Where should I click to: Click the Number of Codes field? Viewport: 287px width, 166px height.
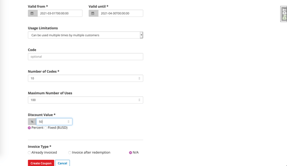pos(86,78)
